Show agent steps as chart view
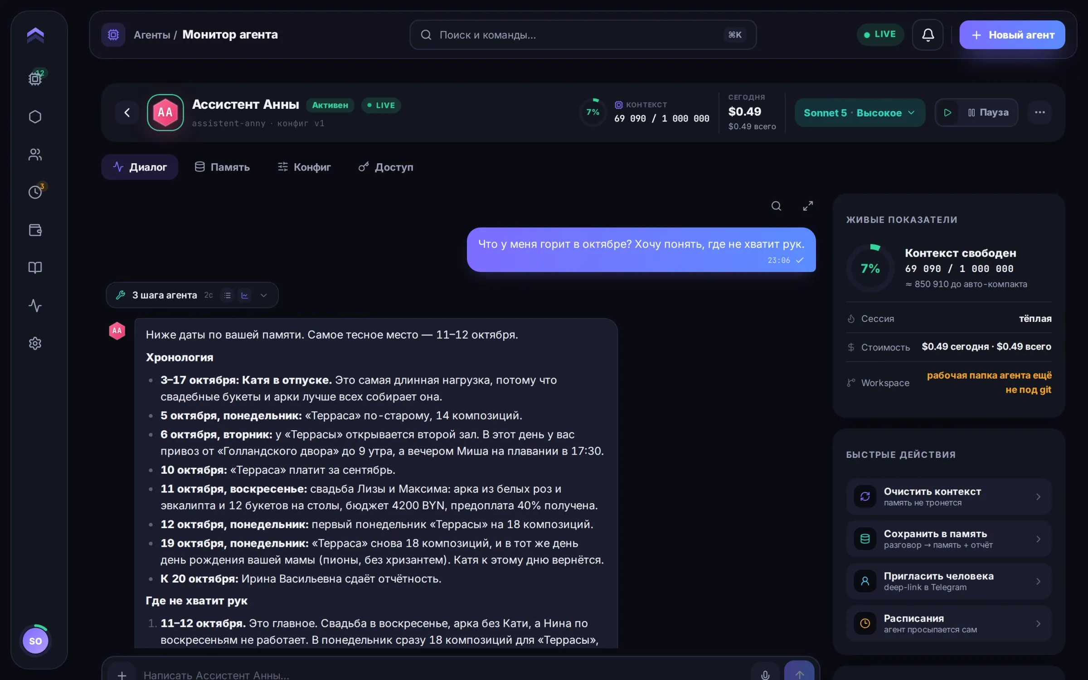 (245, 296)
